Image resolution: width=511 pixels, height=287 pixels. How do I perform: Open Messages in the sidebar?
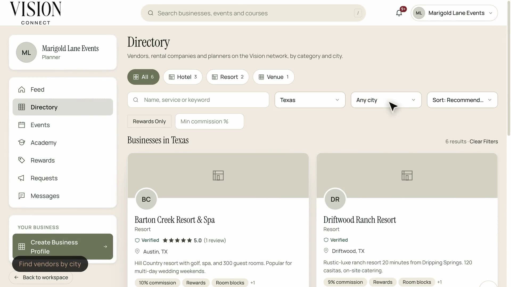(x=63, y=196)
